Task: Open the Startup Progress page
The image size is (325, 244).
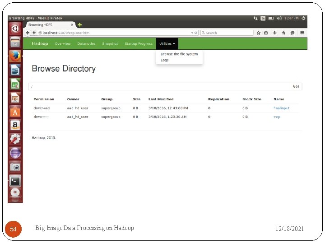Action: (139, 43)
